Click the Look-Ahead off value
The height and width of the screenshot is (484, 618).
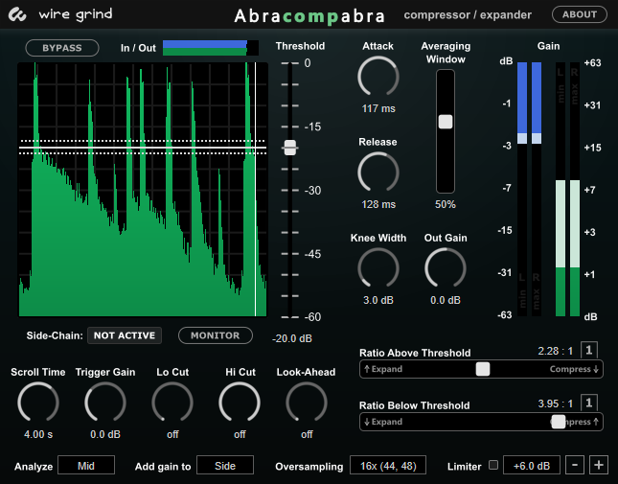[x=307, y=434]
